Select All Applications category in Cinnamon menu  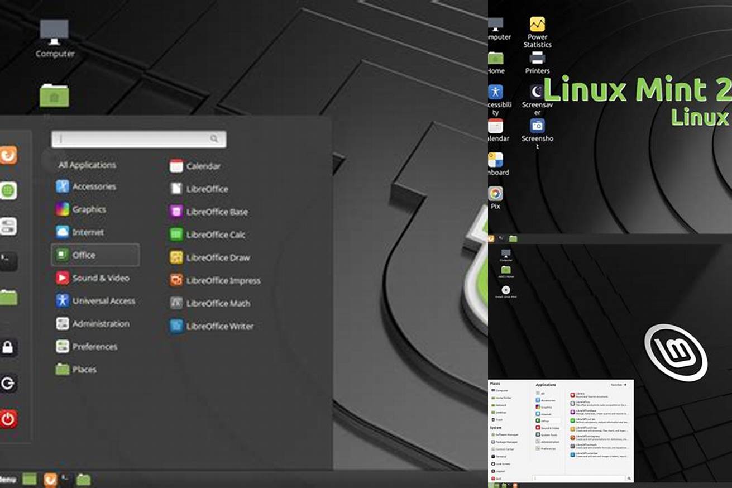coord(87,165)
